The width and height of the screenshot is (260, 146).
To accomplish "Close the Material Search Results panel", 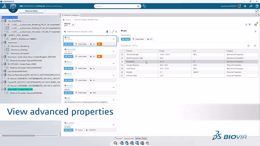I will coord(116,32).
